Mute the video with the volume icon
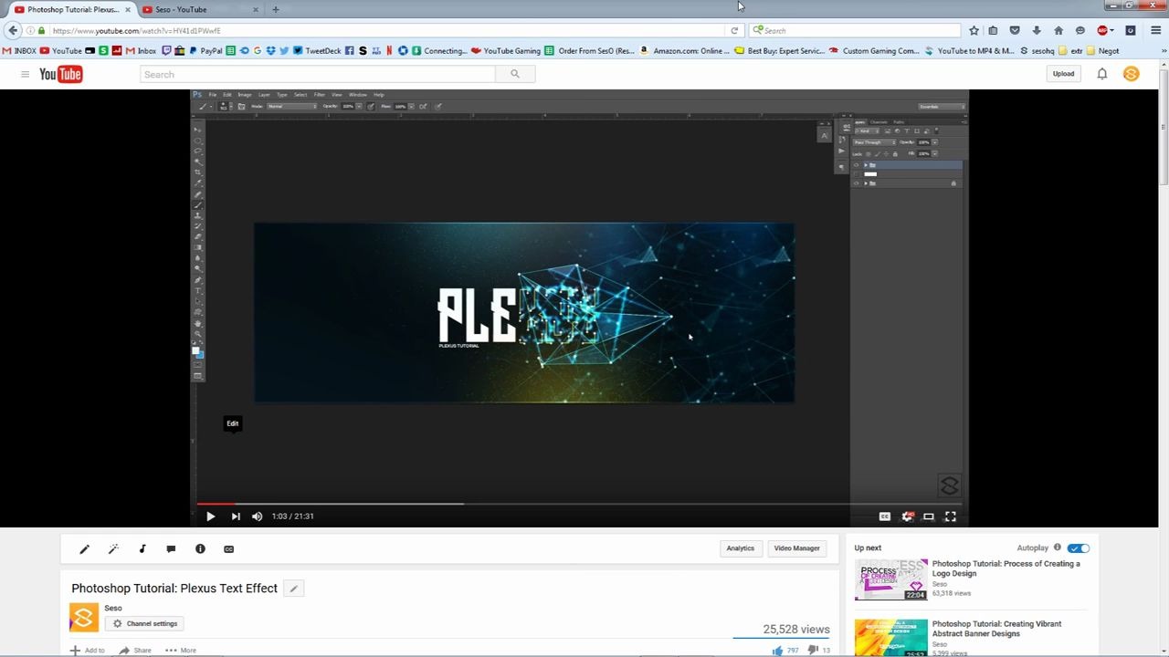 257,516
